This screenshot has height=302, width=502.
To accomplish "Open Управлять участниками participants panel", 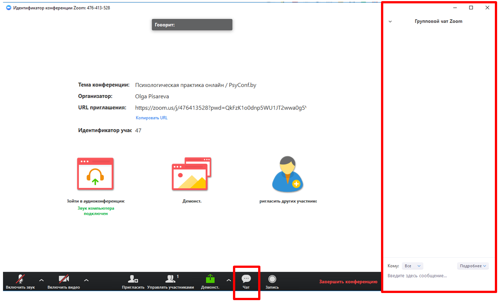I will pos(171,282).
